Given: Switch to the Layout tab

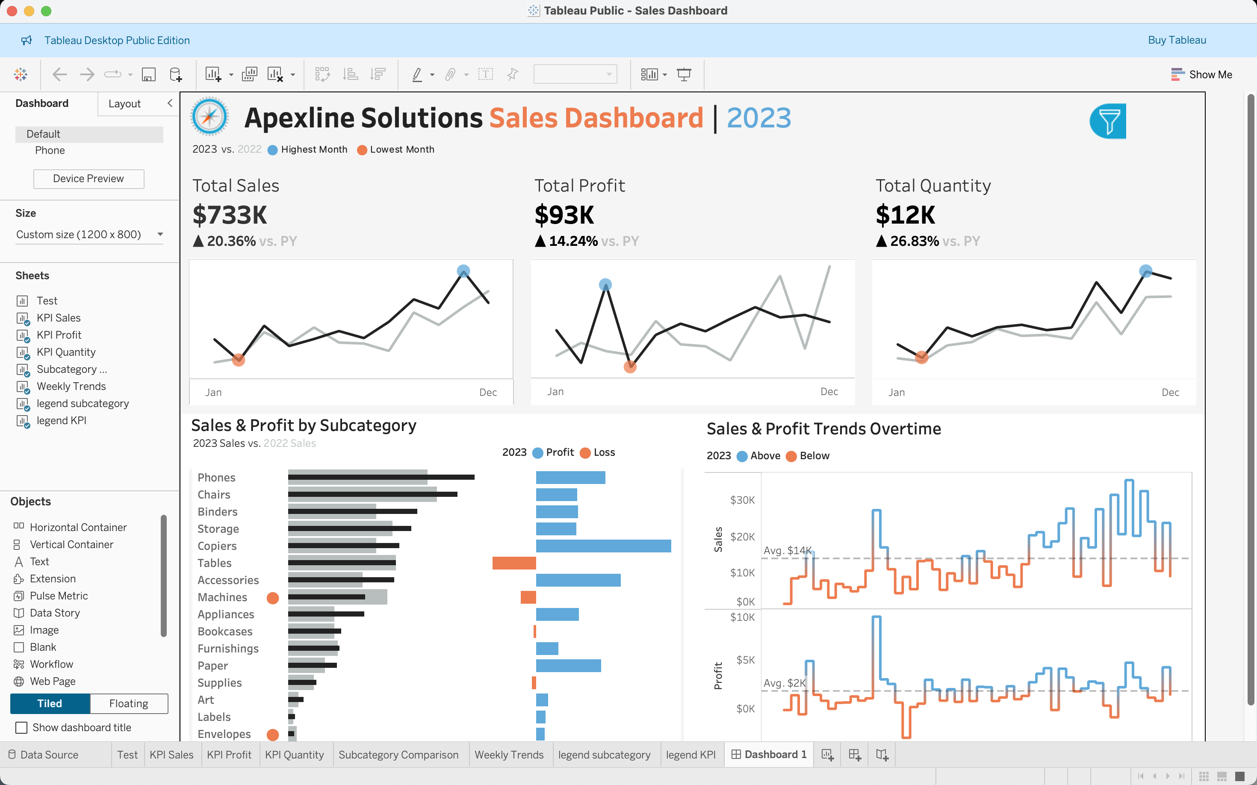Looking at the screenshot, I should 124,104.
